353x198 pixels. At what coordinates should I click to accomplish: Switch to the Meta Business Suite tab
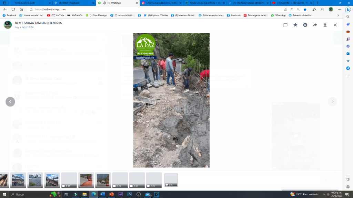[x=28, y=3]
